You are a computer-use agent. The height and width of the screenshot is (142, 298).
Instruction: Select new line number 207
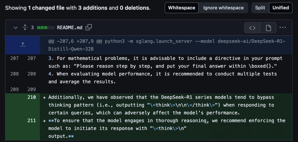pos(32,58)
